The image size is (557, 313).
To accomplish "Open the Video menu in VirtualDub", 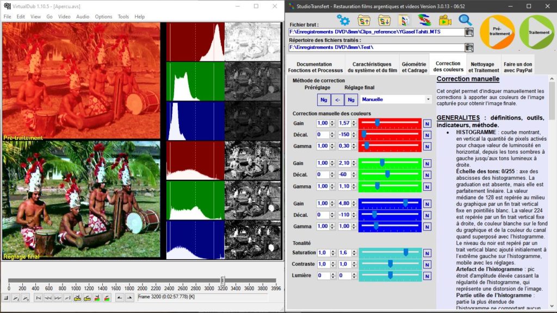I will [64, 17].
